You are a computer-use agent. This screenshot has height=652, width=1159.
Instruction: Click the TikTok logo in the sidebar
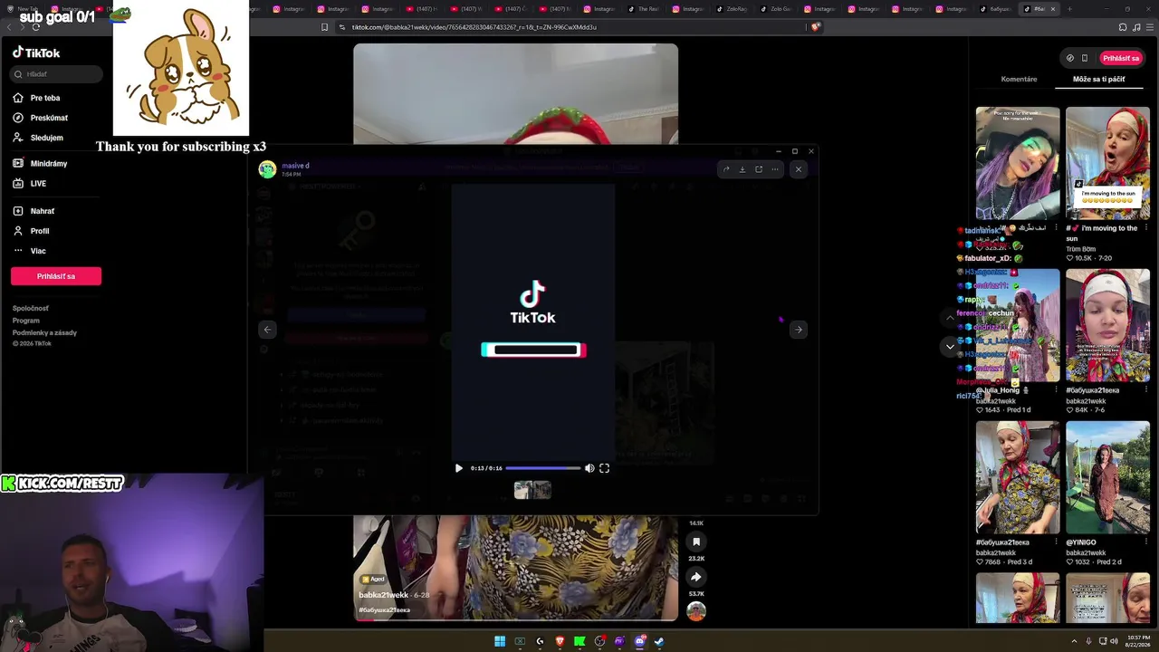36,53
